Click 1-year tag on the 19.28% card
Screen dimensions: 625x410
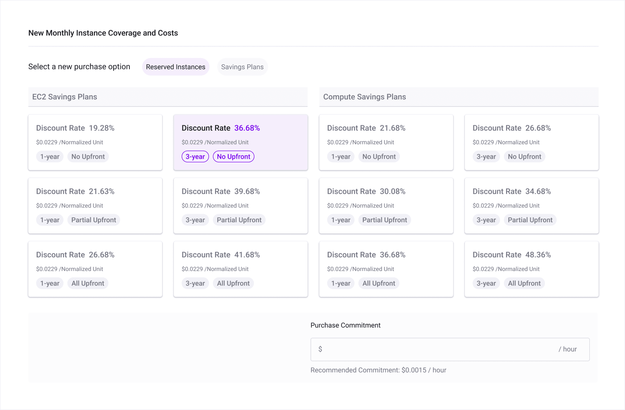pyautogui.click(x=50, y=157)
